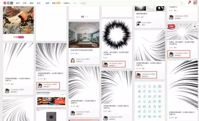Open the horse rider painting pin
This screenshot has width=199, height=121.
(x=18, y=20)
